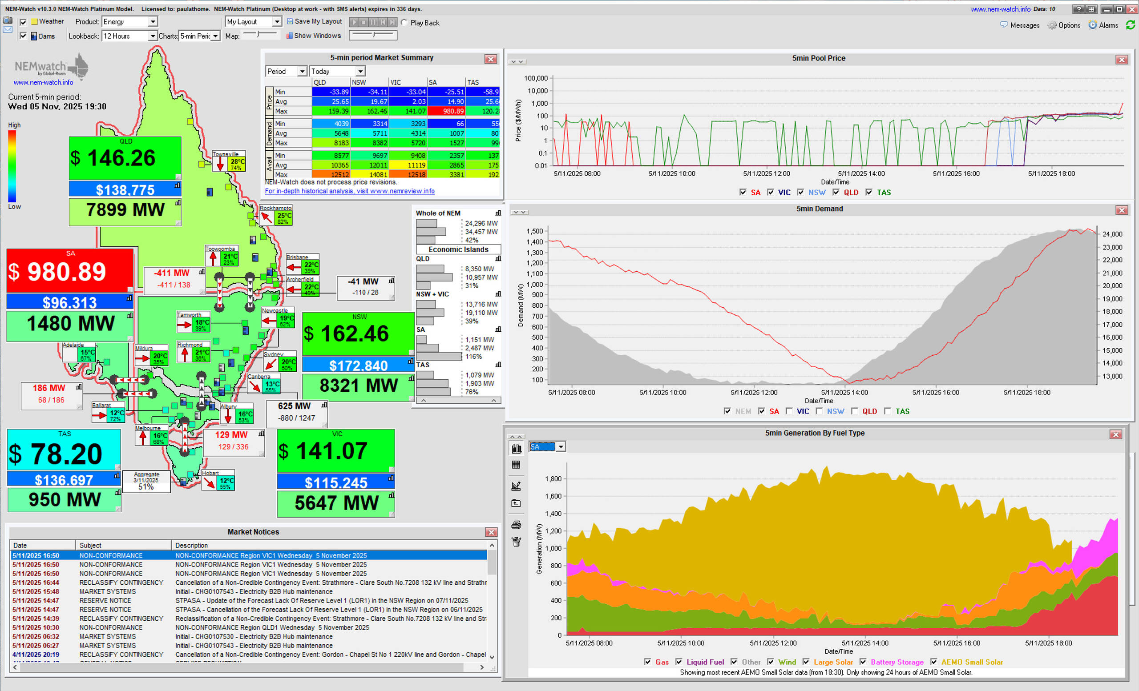The image size is (1139, 691).
Task: Enable VIC checkbox in 5min Demand chart
Action: pos(789,411)
